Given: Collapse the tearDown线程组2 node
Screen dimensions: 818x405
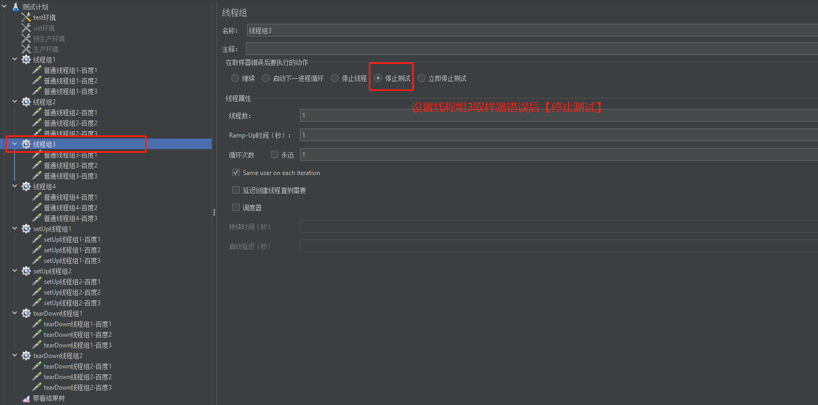Looking at the screenshot, I should [x=15, y=356].
